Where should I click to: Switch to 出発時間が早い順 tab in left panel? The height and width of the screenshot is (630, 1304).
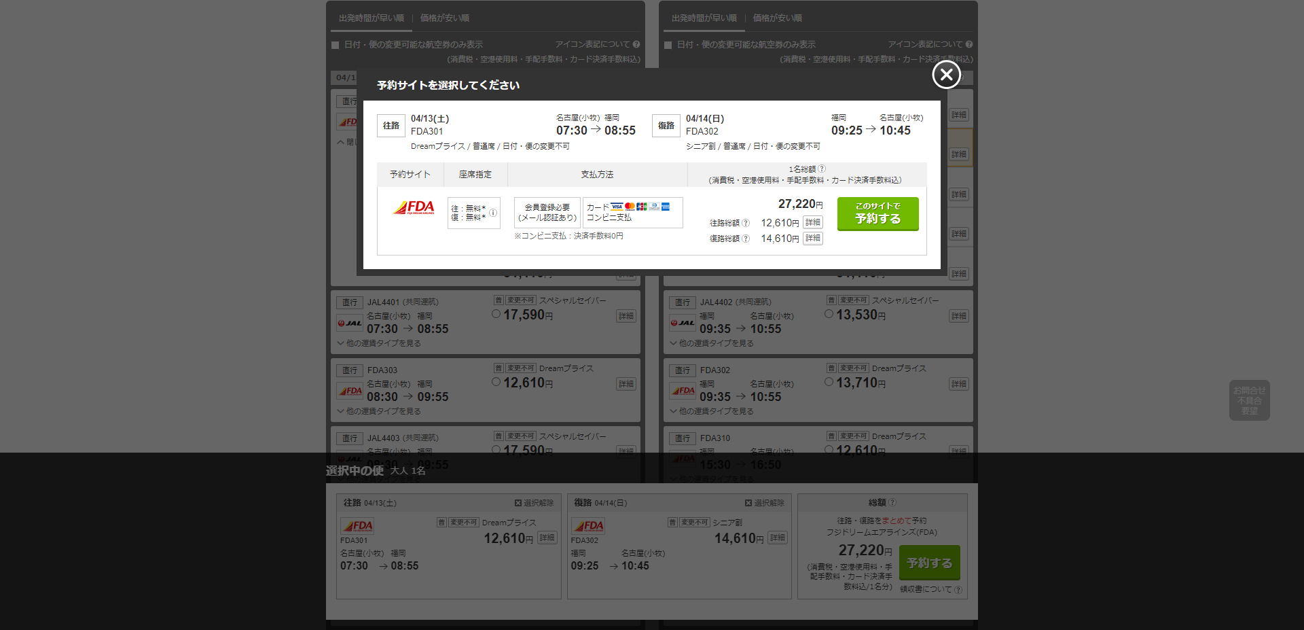[x=372, y=18]
